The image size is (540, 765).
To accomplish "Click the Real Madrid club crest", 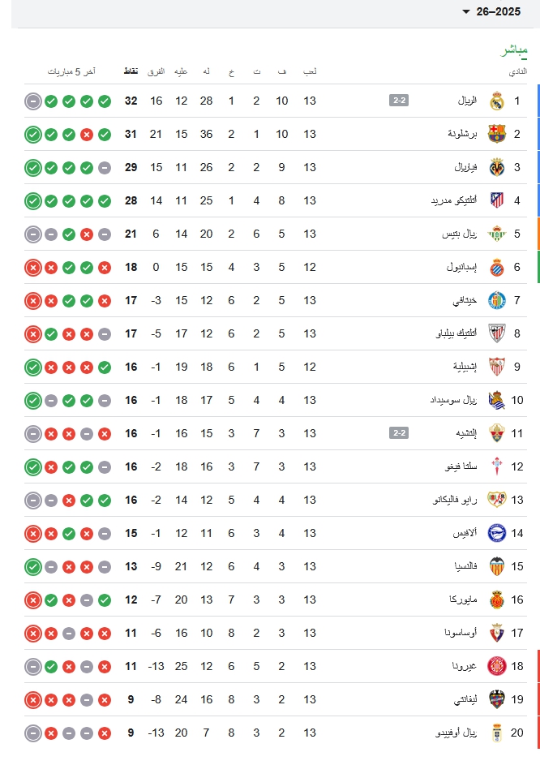I will (496, 101).
